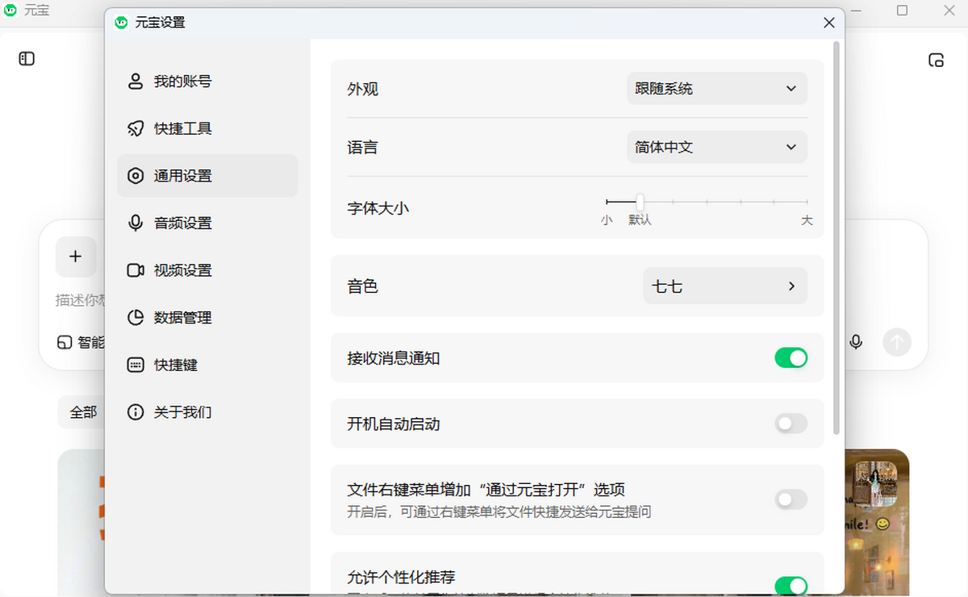968x597 pixels.
Task: Select the 全部 tab in main window
Action: pyautogui.click(x=83, y=412)
